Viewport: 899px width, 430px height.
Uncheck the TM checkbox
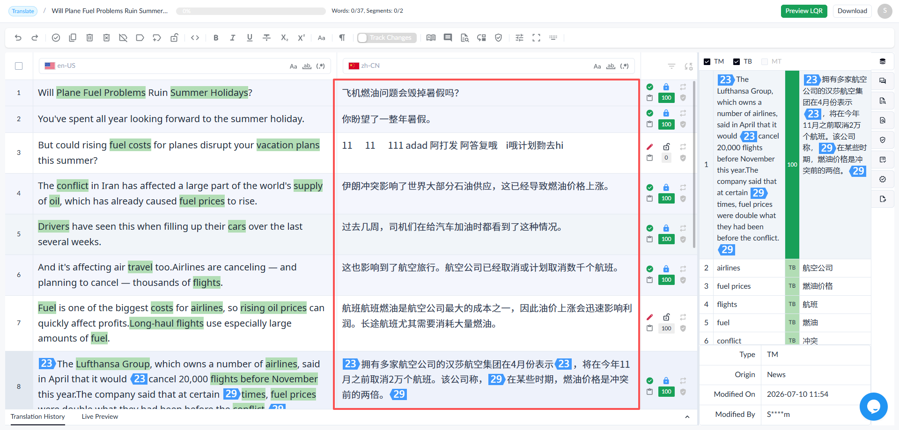click(707, 62)
